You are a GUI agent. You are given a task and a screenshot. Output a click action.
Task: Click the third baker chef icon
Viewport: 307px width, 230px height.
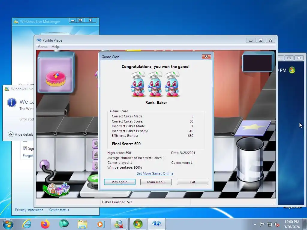[172, 84]
